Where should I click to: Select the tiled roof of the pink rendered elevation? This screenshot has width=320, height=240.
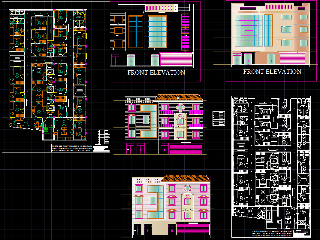pos(186,179)
